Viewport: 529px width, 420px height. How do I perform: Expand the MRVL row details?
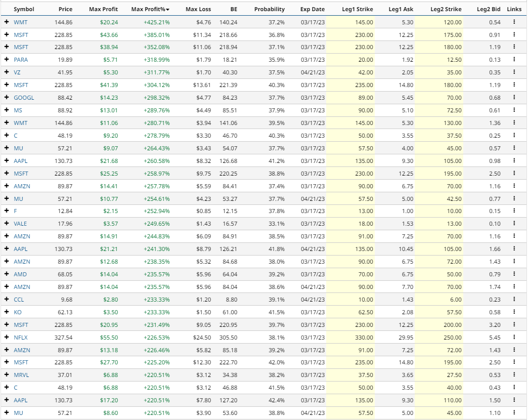click(7, 374)
